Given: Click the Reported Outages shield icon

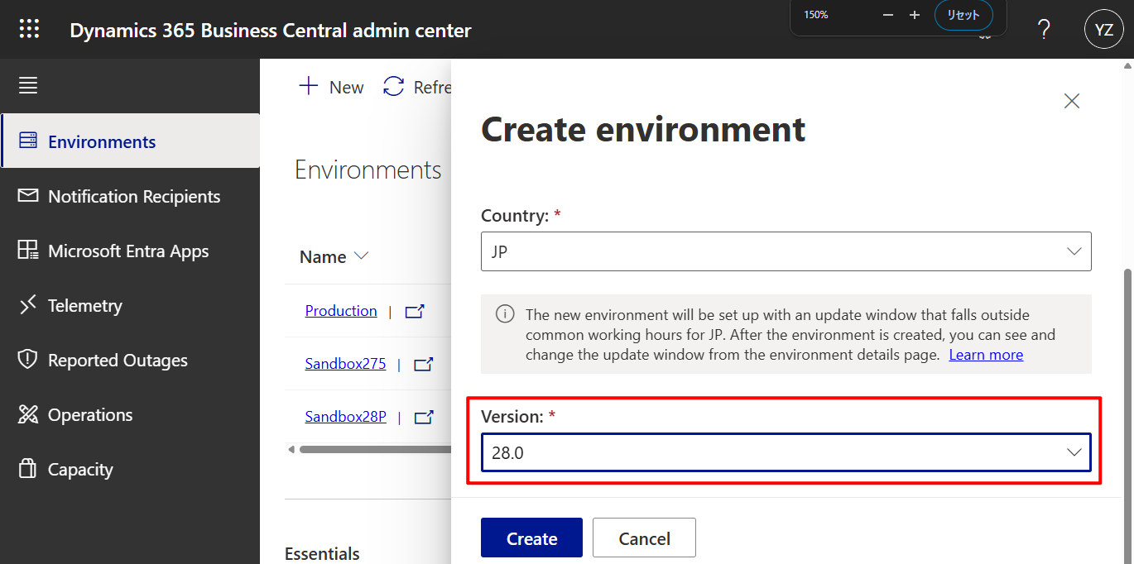Looking at the screenshot, I should 27,360.
